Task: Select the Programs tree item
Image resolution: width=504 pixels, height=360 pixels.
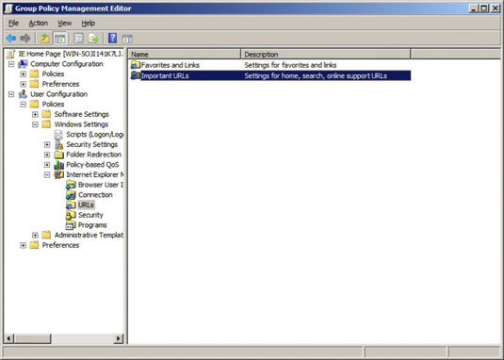Action: (x=92, y=225)
